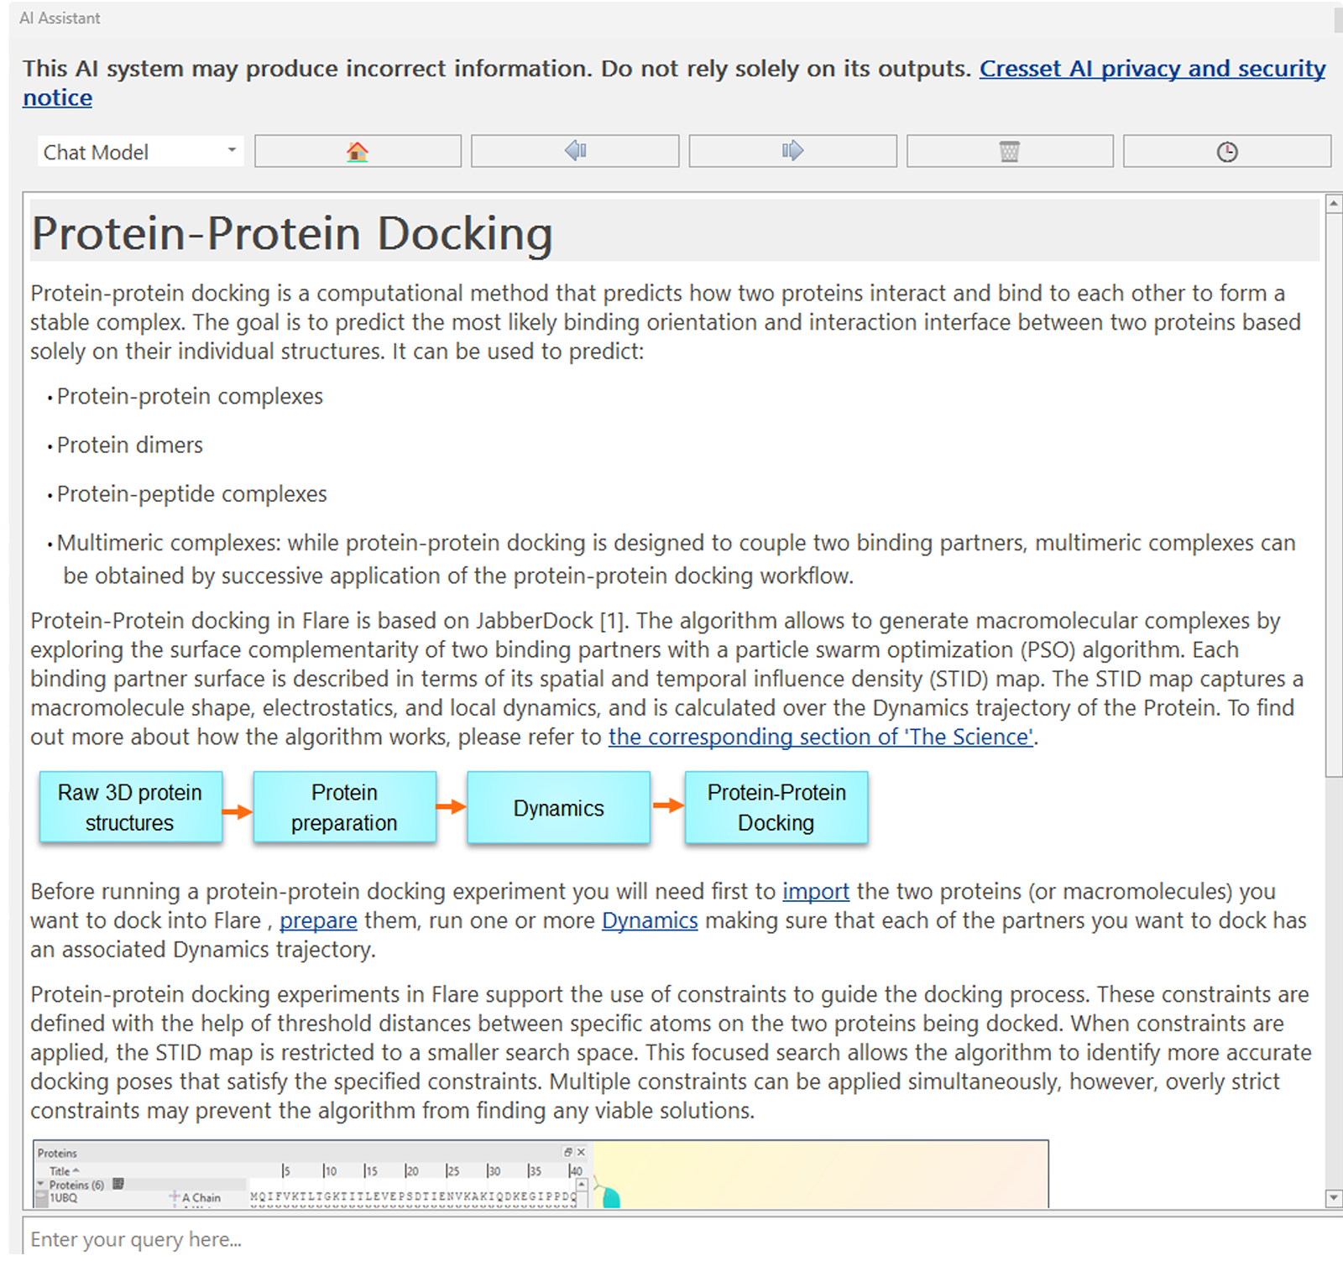Click the 'Protein preparation' workflow box

(344, 808)
